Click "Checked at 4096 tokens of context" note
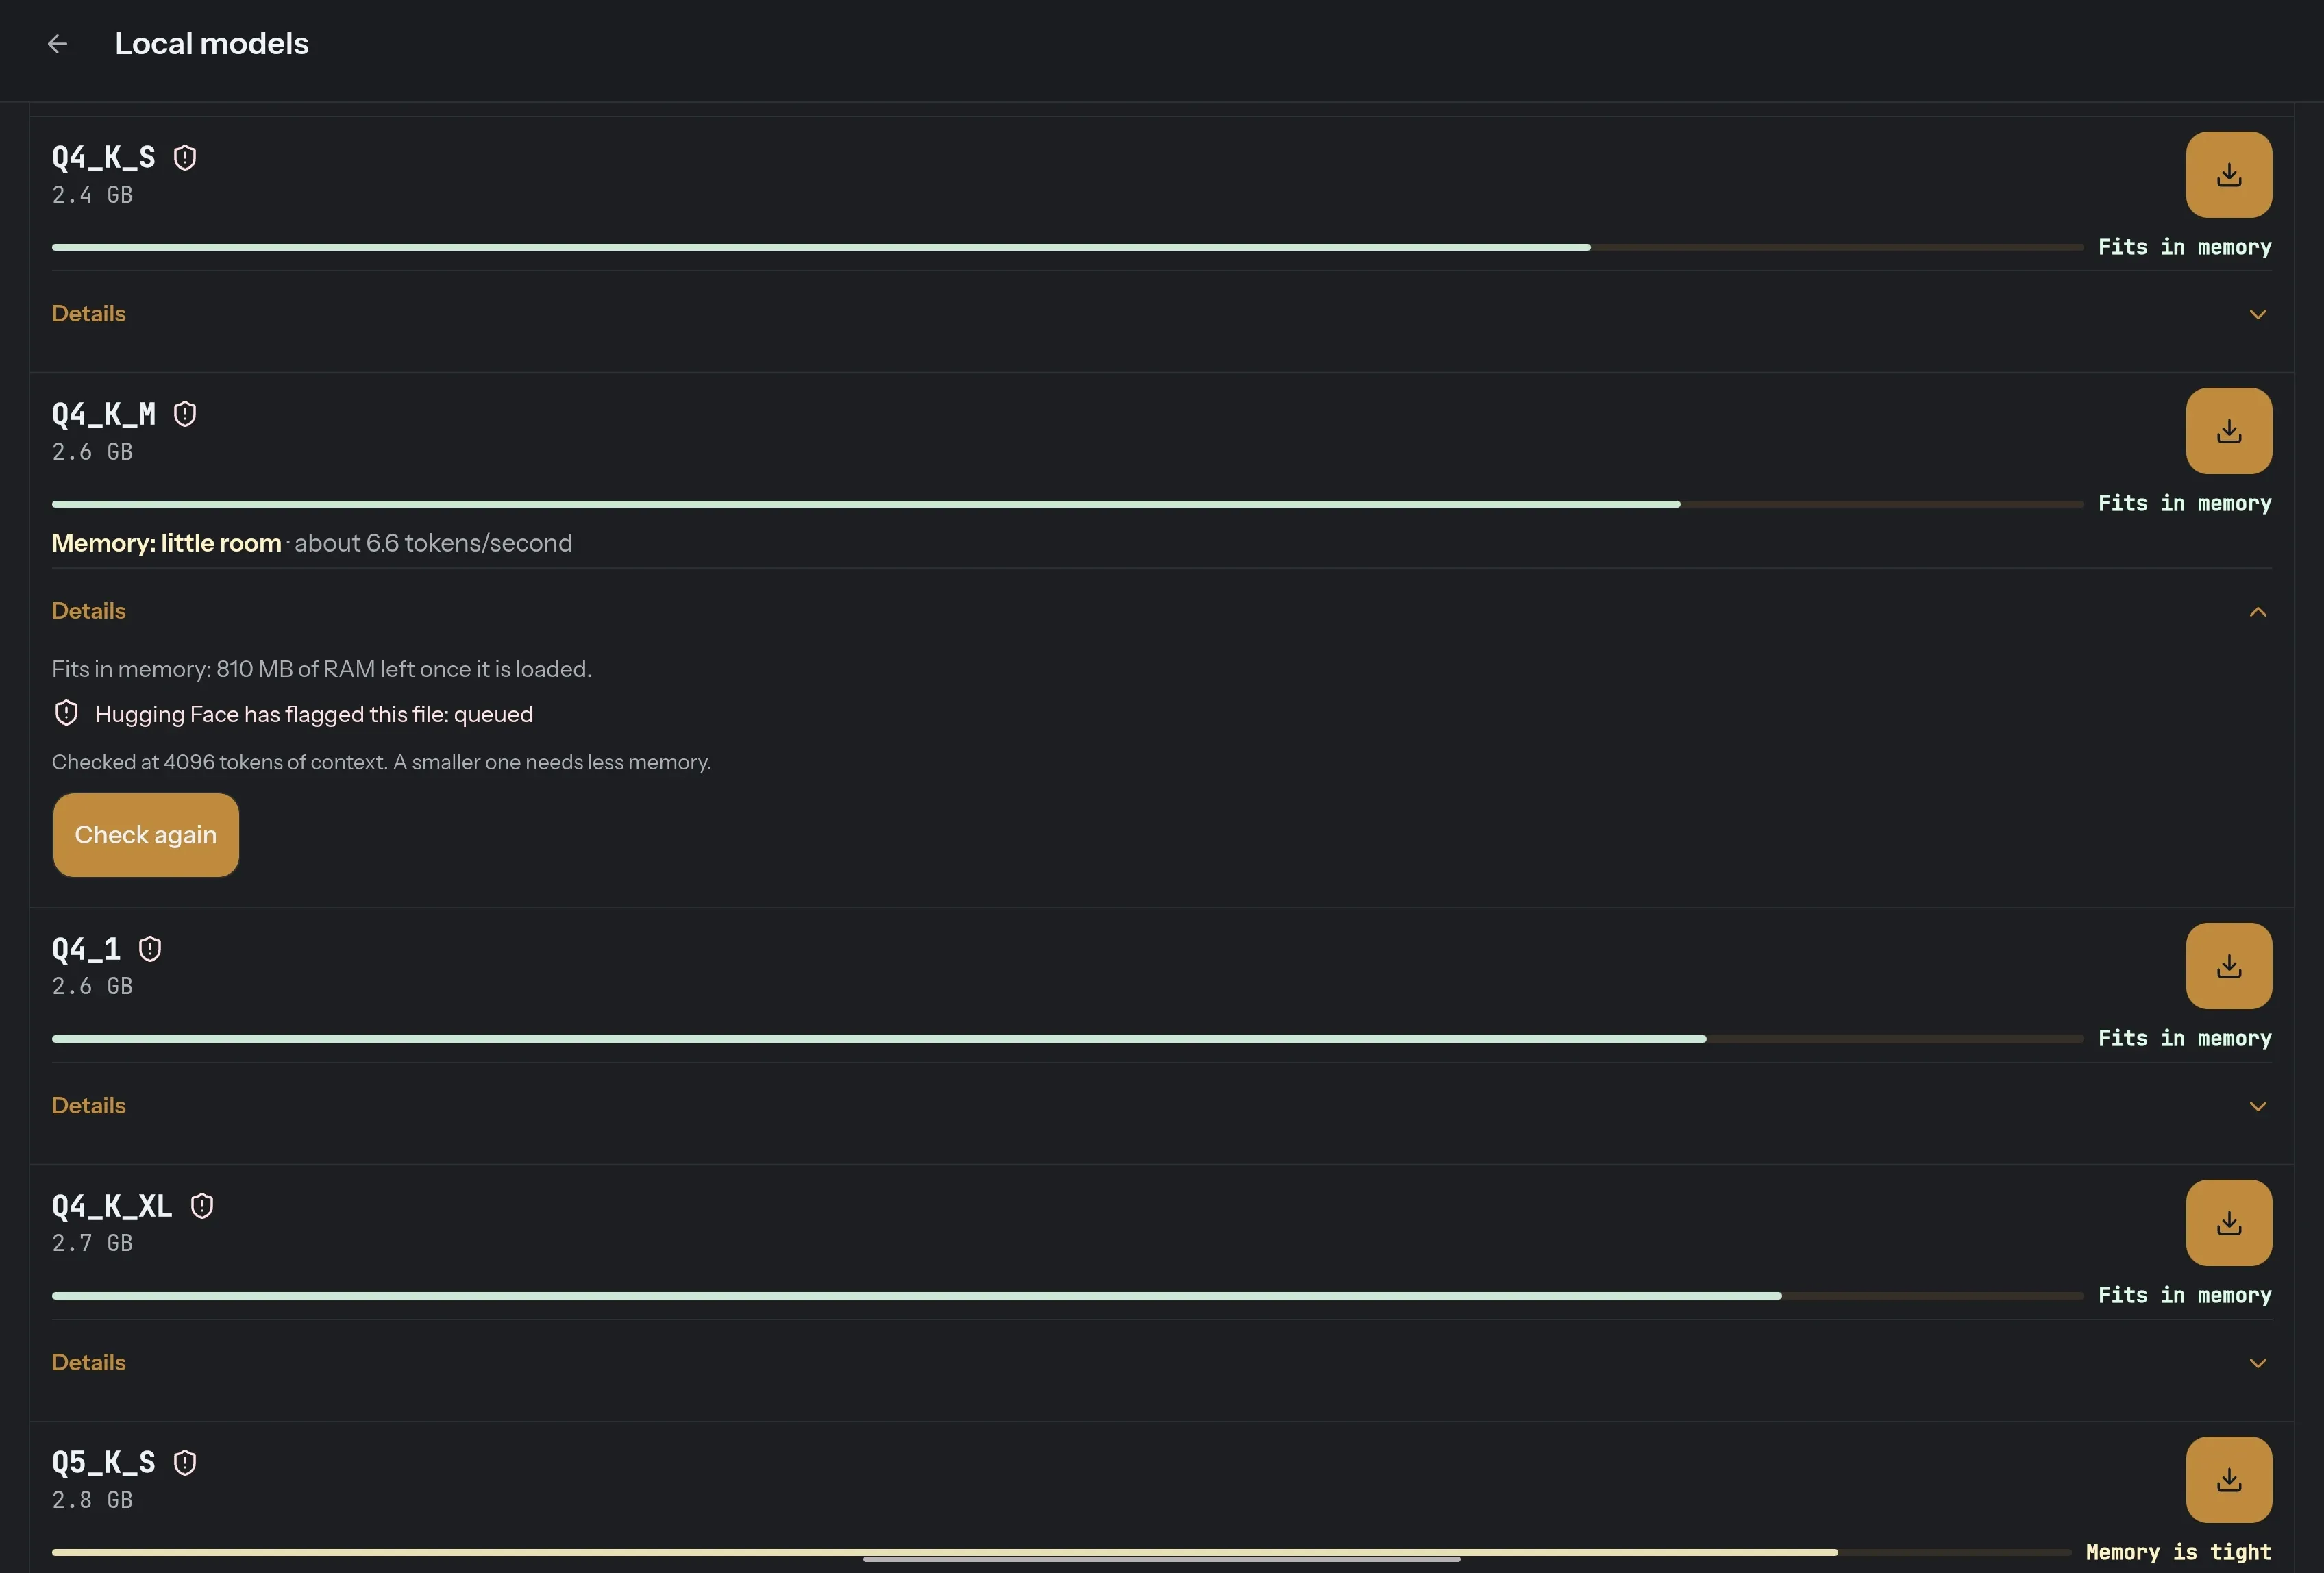Image resolution: width=2324 pixels, height=1573 pixels. 381,762
